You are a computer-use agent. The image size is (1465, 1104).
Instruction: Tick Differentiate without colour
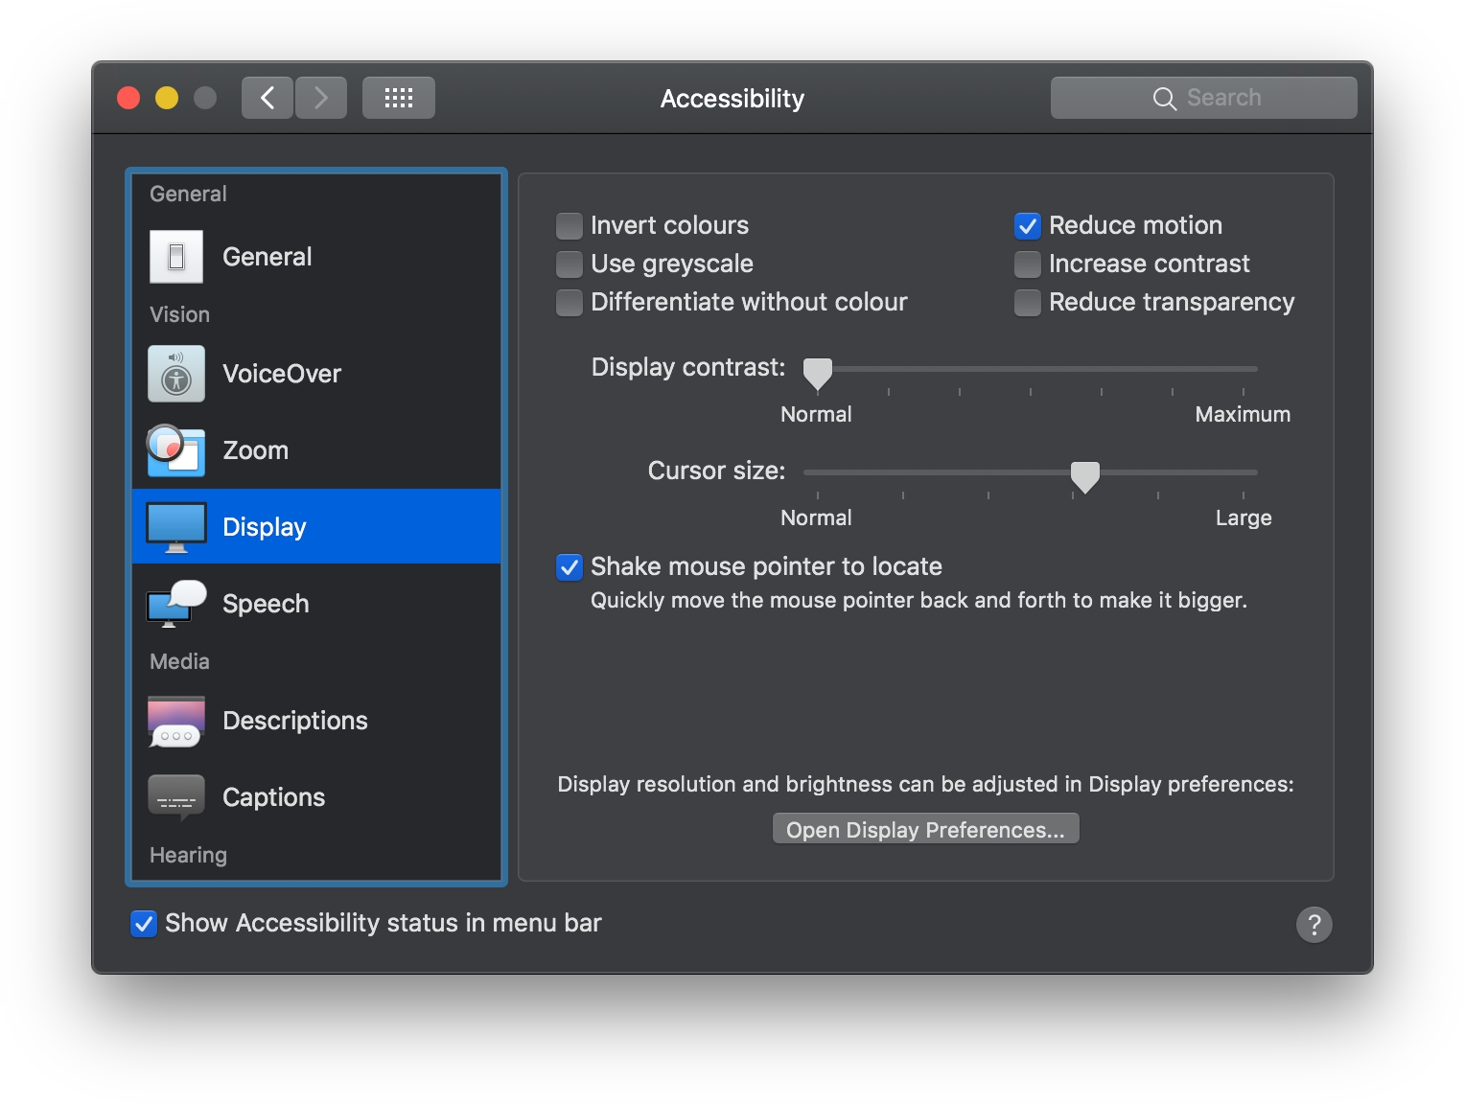[570, 303]
